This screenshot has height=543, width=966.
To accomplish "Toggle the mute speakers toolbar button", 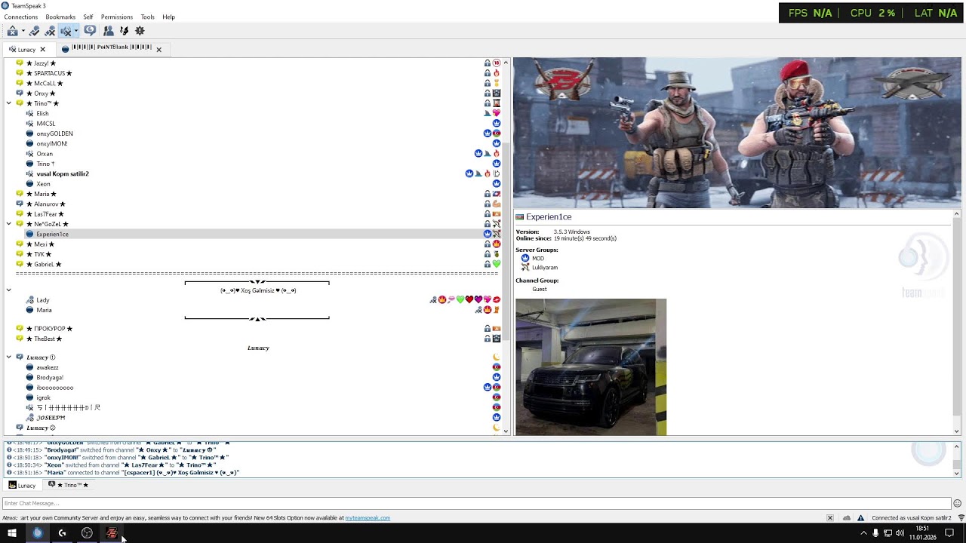I will pyautogui.click(x=66, y=31).
